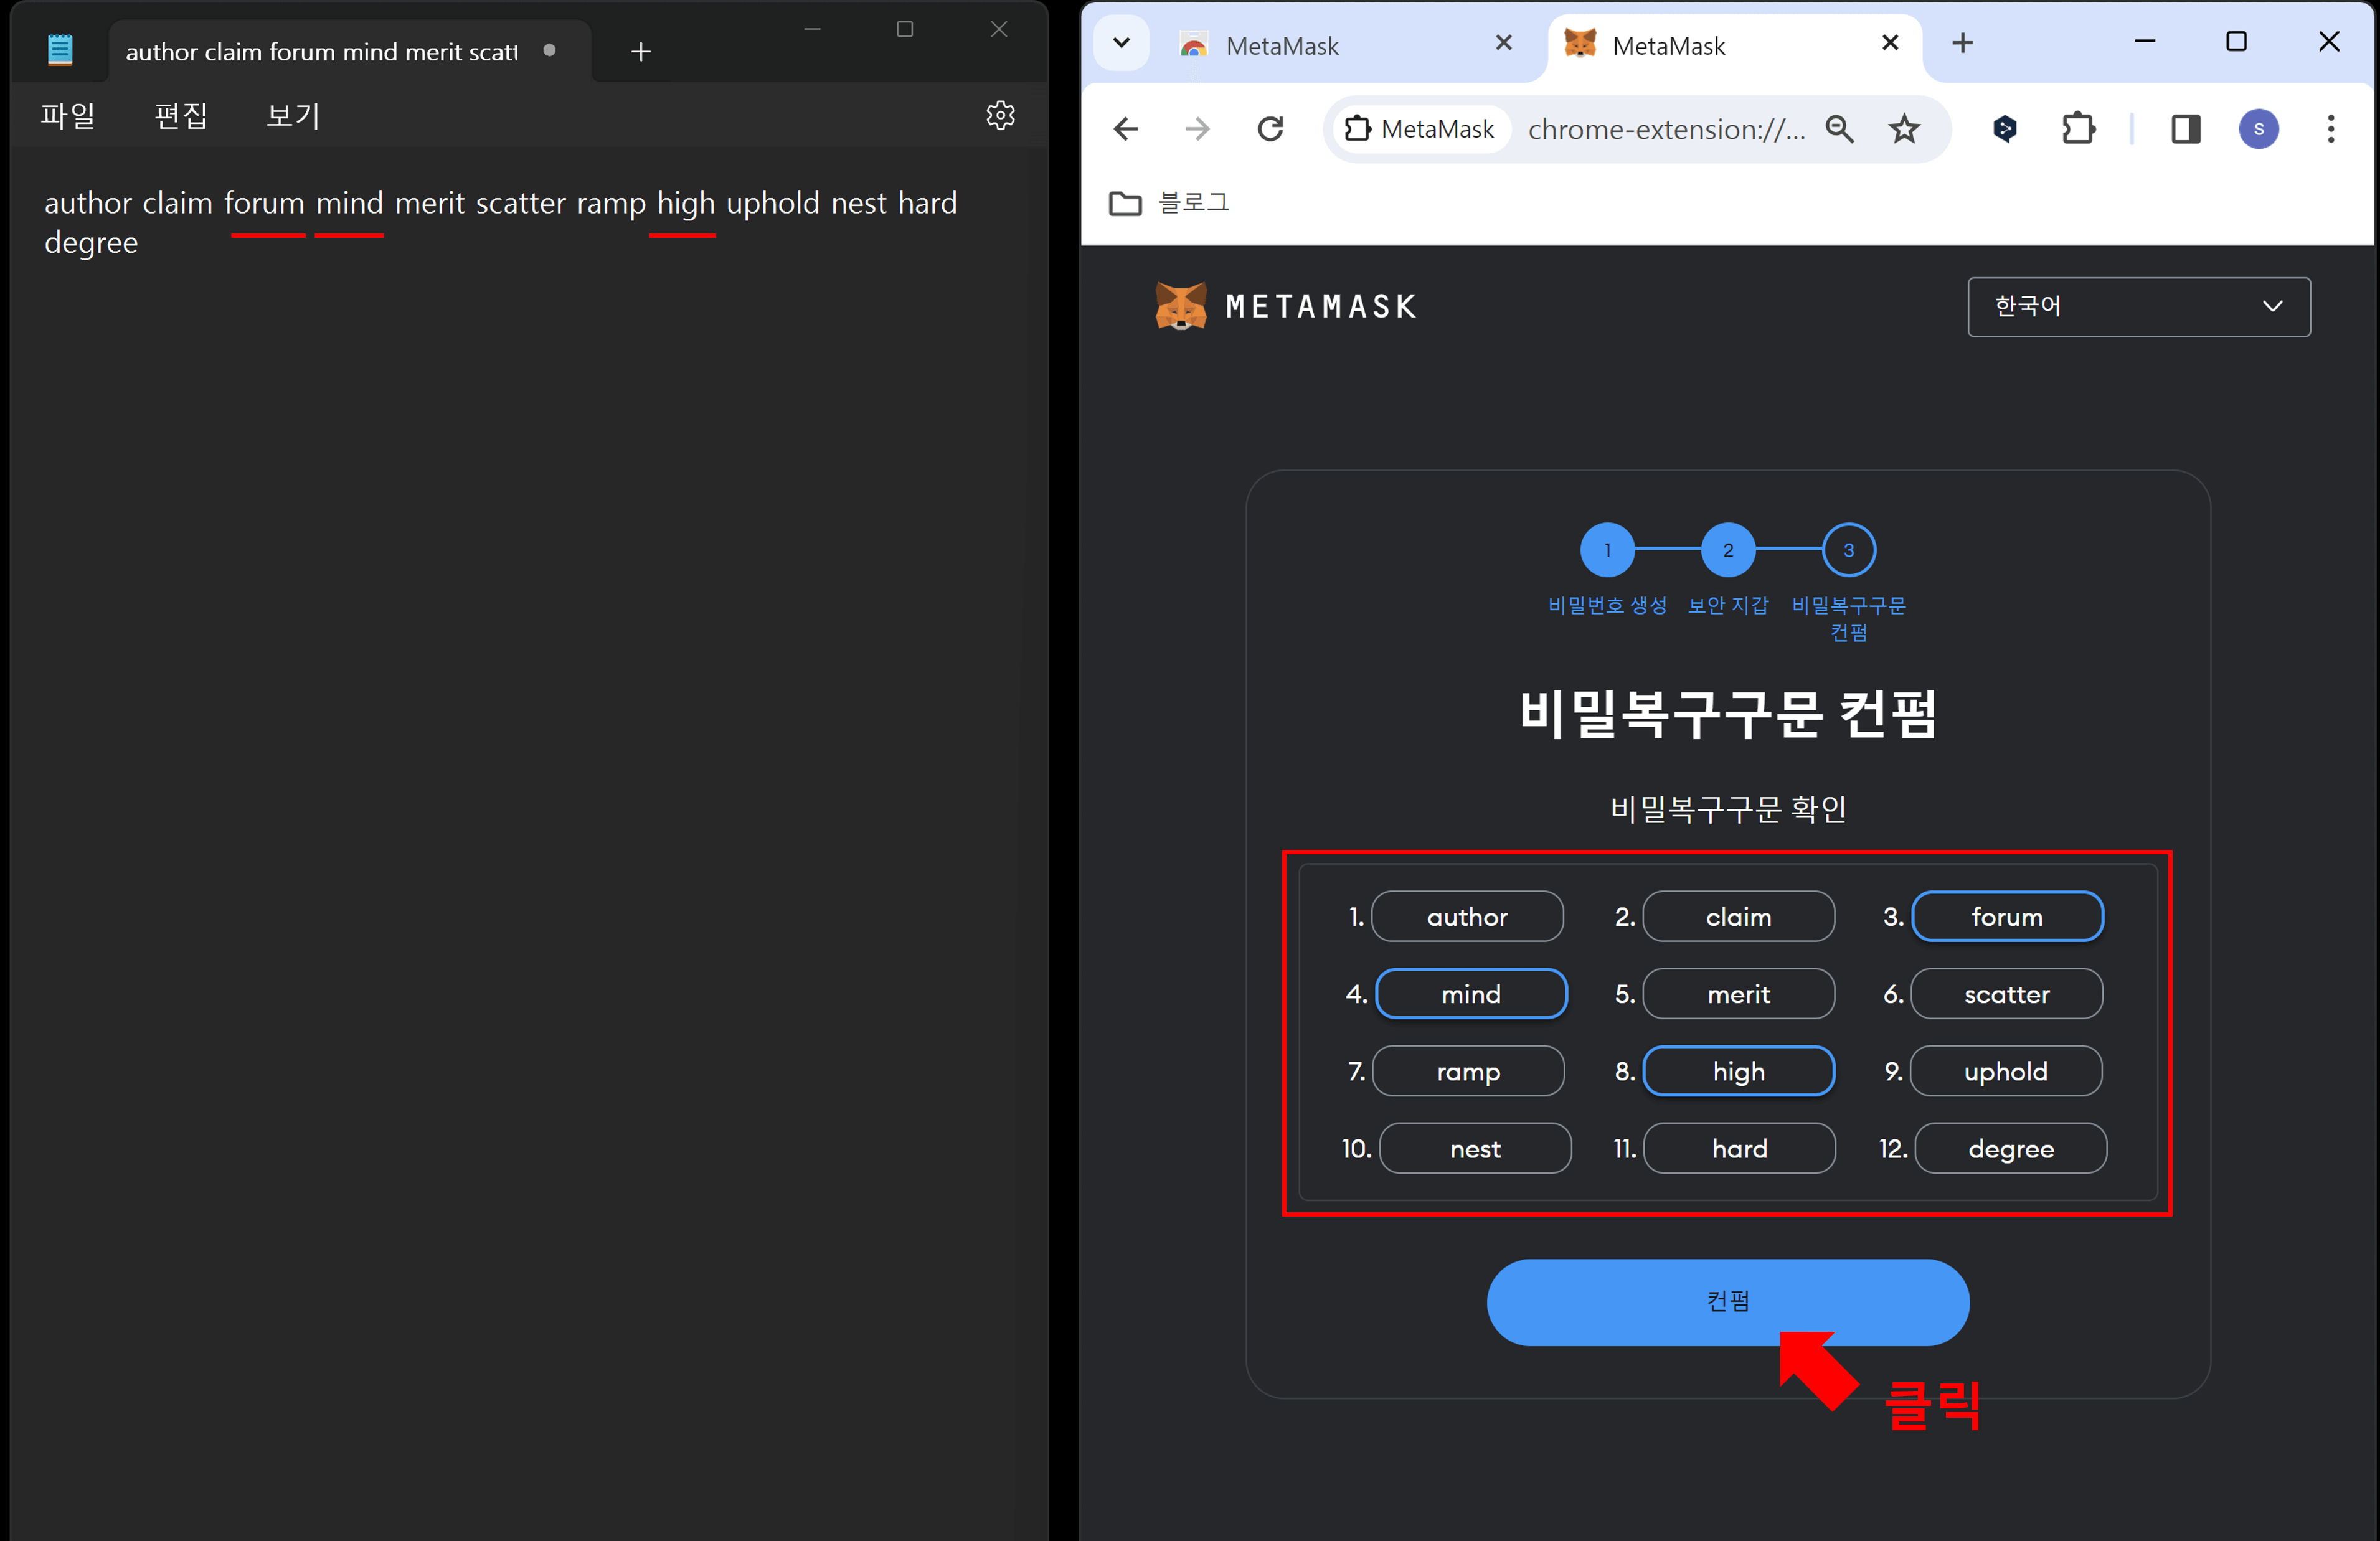Click the METAMASK wordmark text
The width and height of the screenshot is (2380, 1541).
click(1320, 307)
